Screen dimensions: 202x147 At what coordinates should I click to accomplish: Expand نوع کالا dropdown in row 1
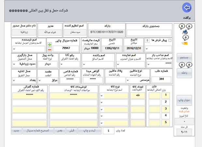click(x=102, y=96)
